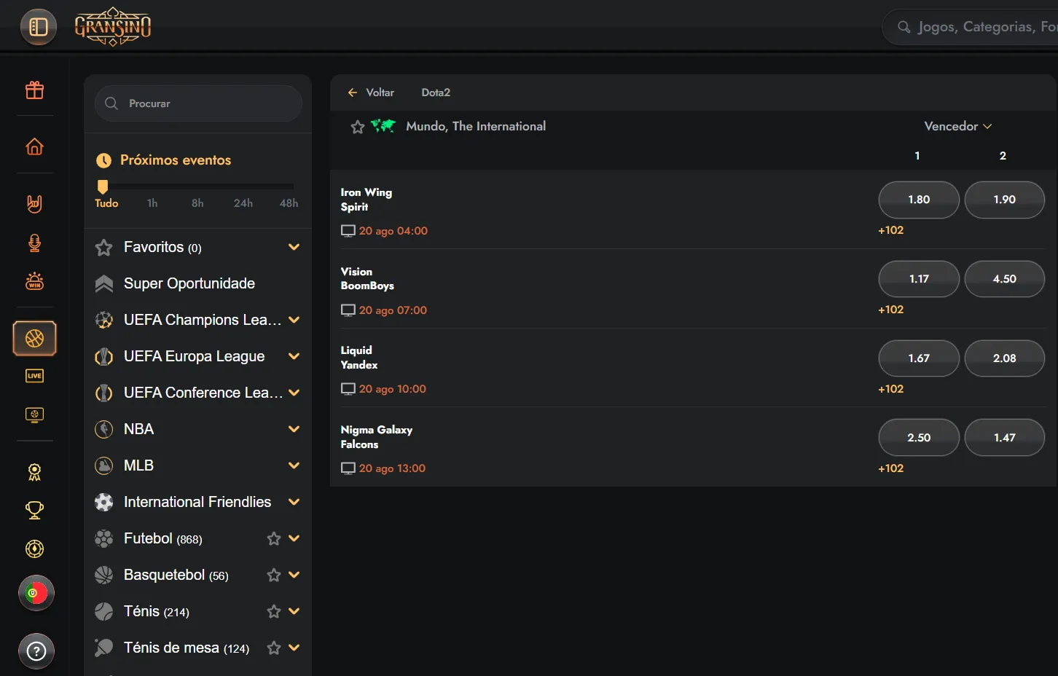Viewport: 1058px width, 676px height.
Task: Set time filter to 8h
Action: tap(197, 203)
